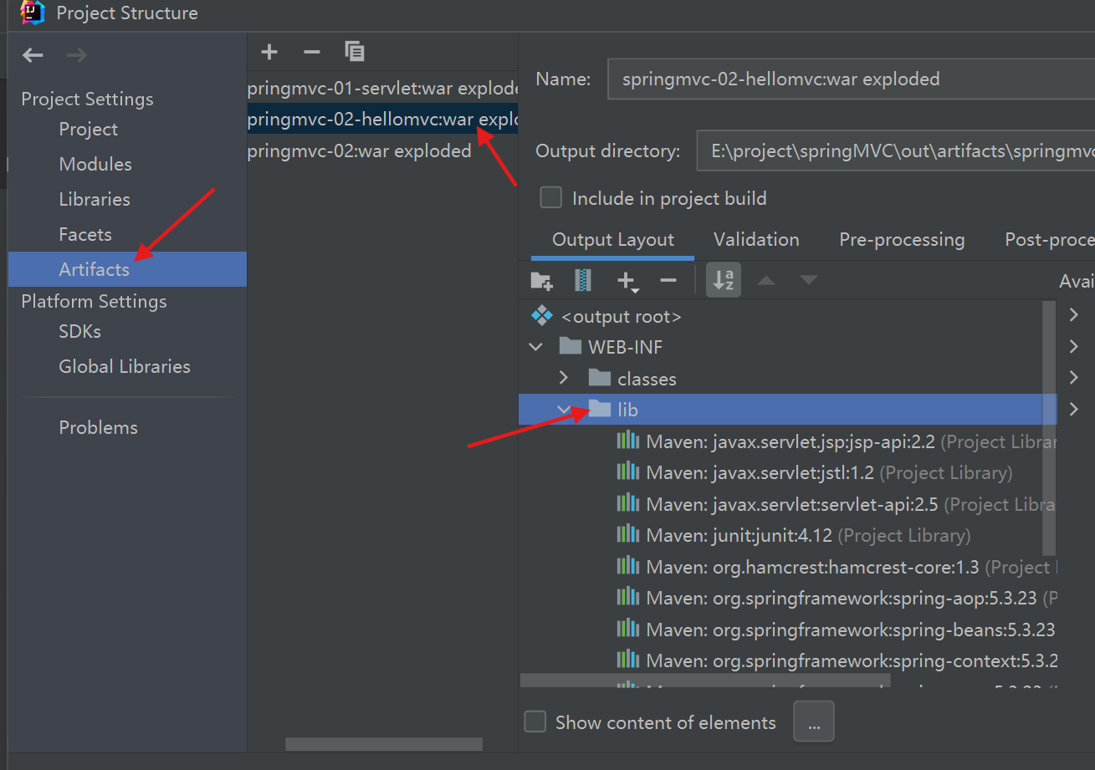The height and width of the screenshot is (770, 1095).
Task: Click artifact list horizontal scrollbar
Action: 384,744
